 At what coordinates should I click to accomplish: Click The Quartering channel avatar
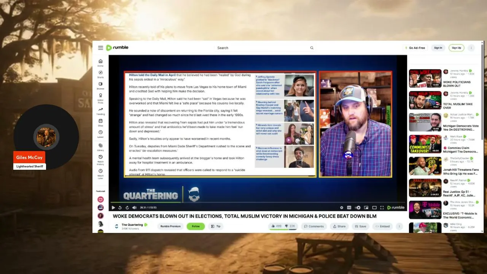116,226
